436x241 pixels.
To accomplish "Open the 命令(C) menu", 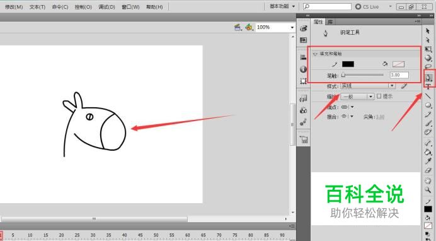I will pyautogui.click(x=60, y=7).
